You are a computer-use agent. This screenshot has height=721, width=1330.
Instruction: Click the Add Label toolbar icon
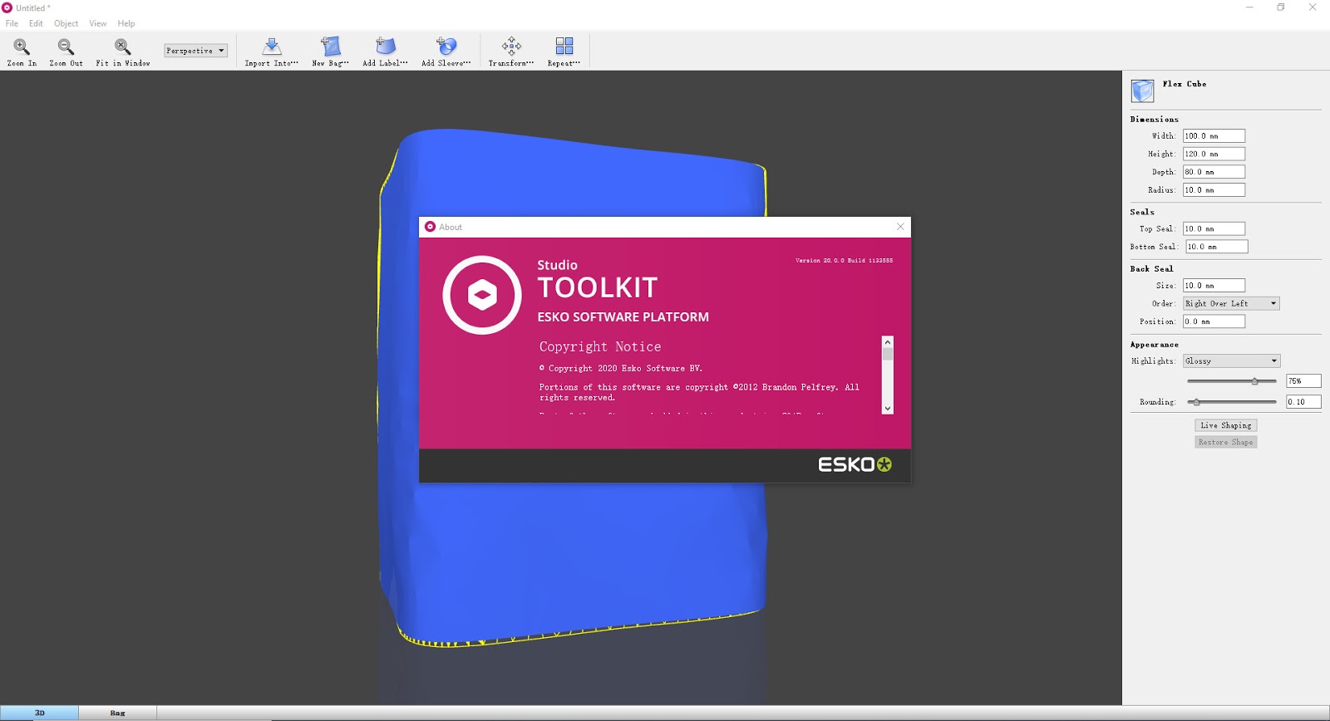pos(385,51)
